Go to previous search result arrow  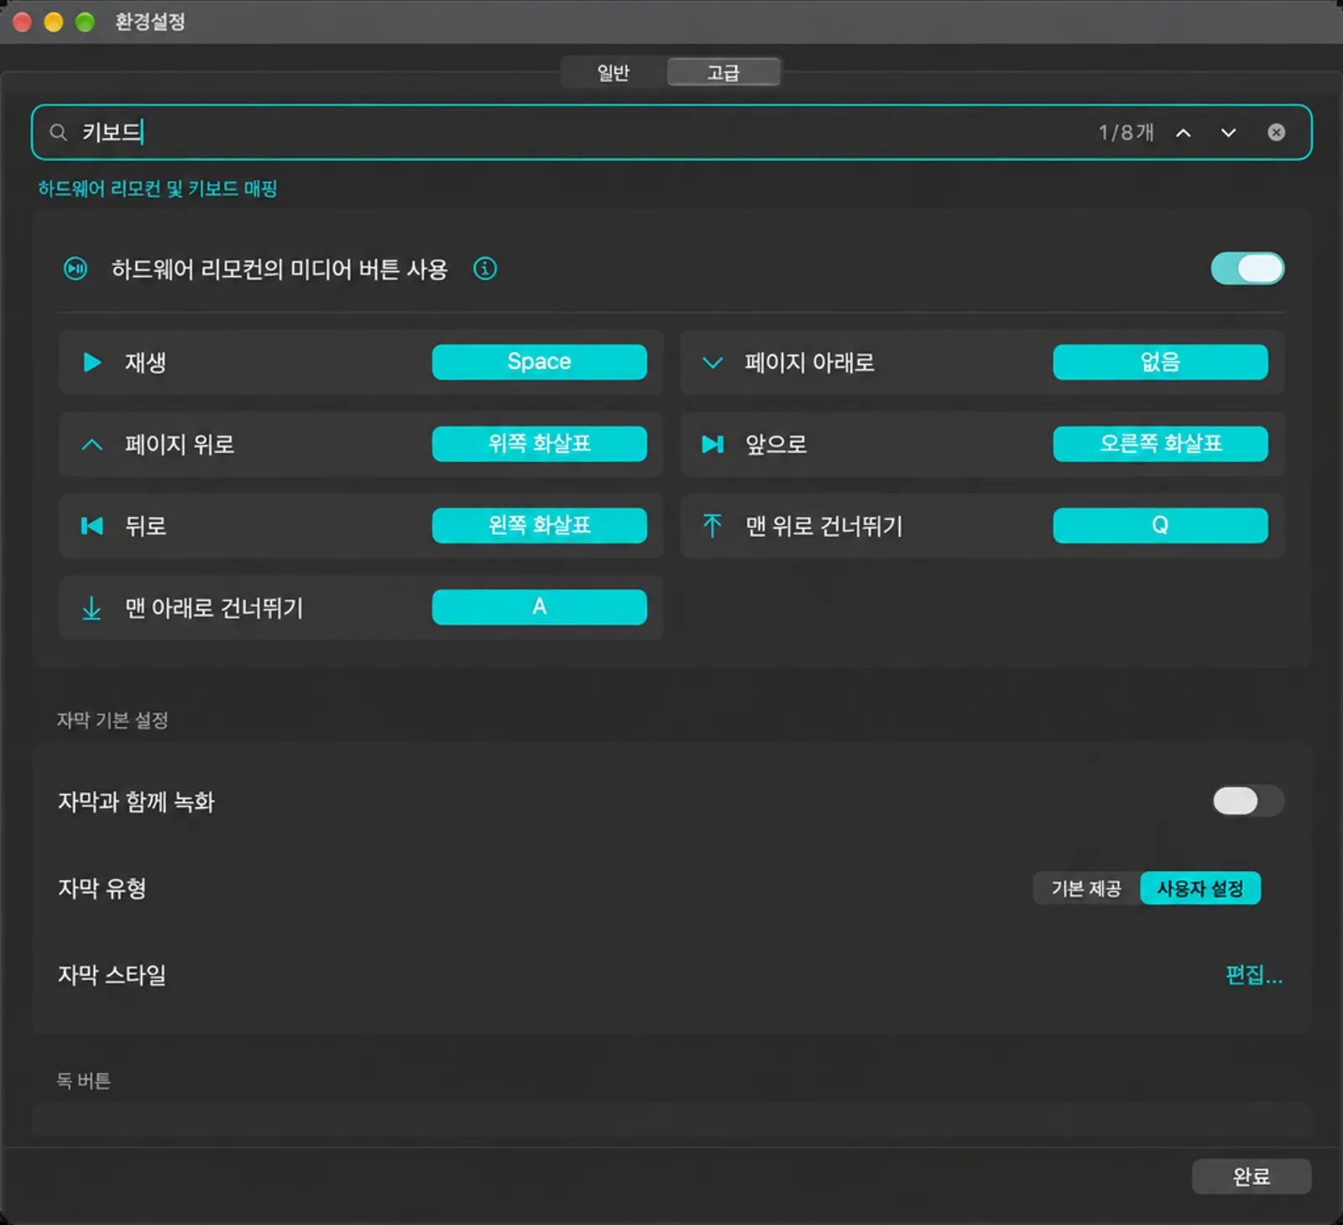click(1184, 133)
